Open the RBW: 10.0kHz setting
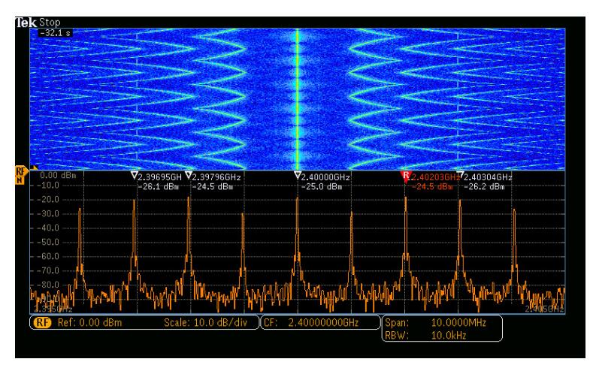593x365 pixels. click(425, 335)
